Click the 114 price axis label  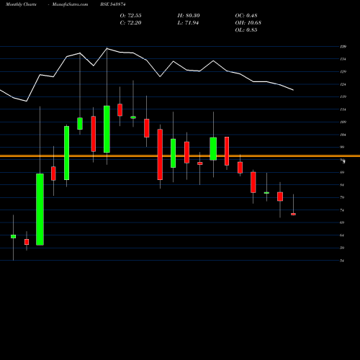[343, 109]
